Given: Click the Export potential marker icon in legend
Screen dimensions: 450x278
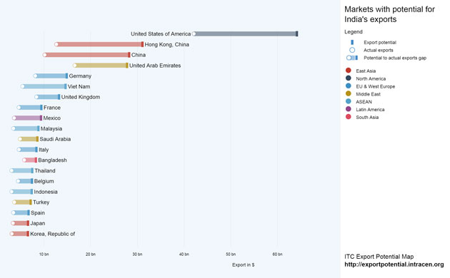Looking at the screenshot, I should [352, 42].
